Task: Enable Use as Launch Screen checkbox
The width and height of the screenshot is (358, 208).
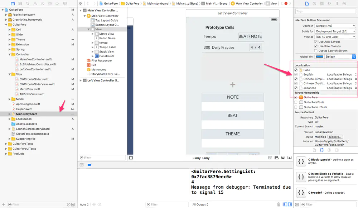Action: tap(315, 51)
